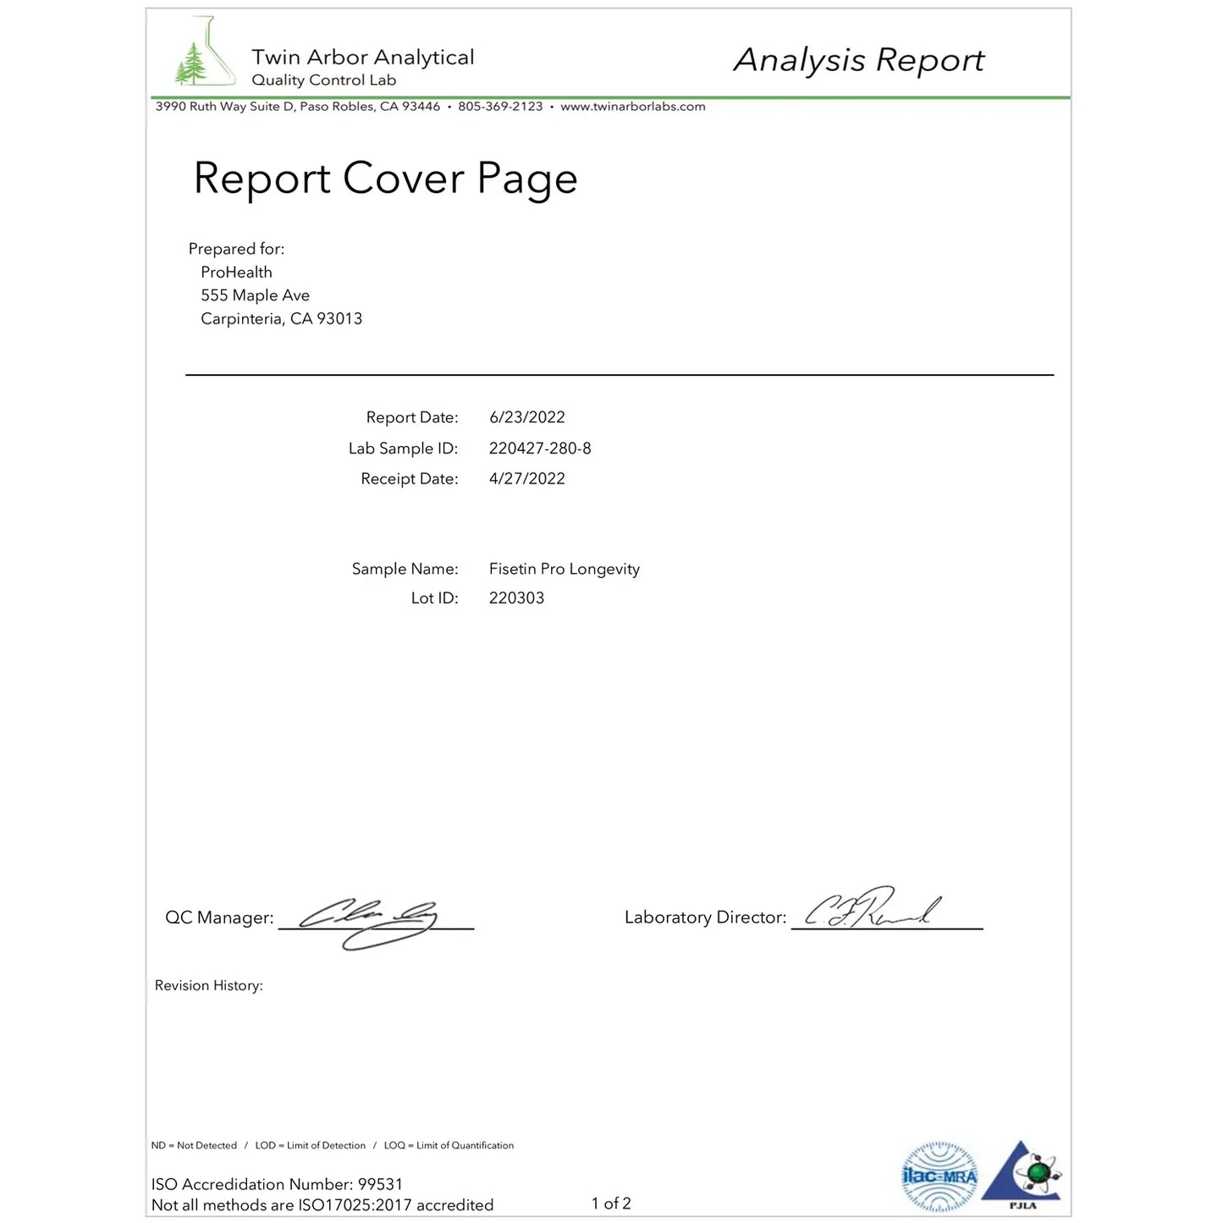Viewport: 1223px width, 1223px height.
Task: Click the ISO Accreditation Number 99531 line
Action: pyautogui.click(x=277, y=1184)
